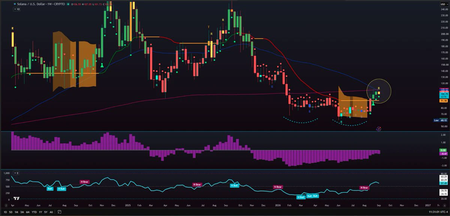Expand the collapsed 12 indicators legend

pyautogui.click(x=16, y=9)
